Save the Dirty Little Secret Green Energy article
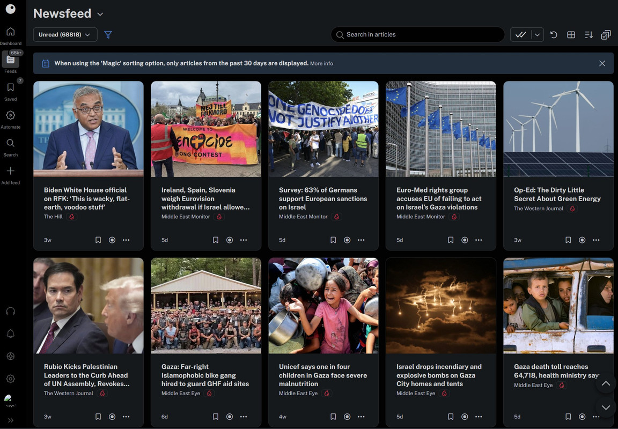 click(x=568, y=240)
